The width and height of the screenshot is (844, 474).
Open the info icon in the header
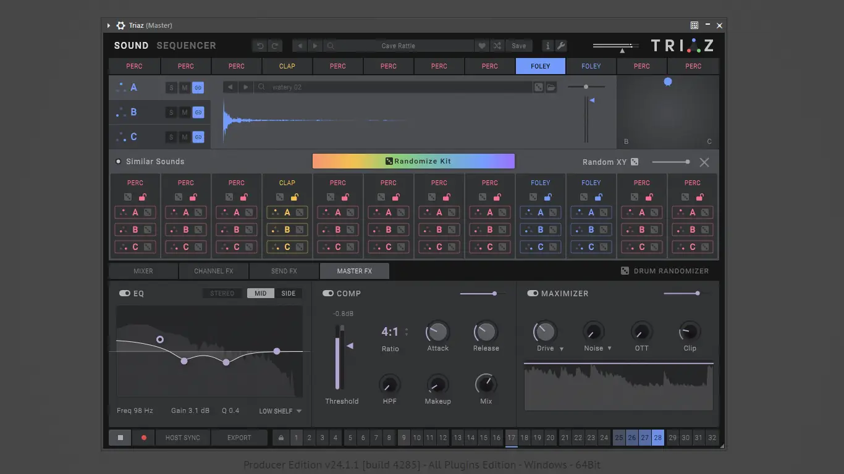pyautogui.click(x=547, y=46)
